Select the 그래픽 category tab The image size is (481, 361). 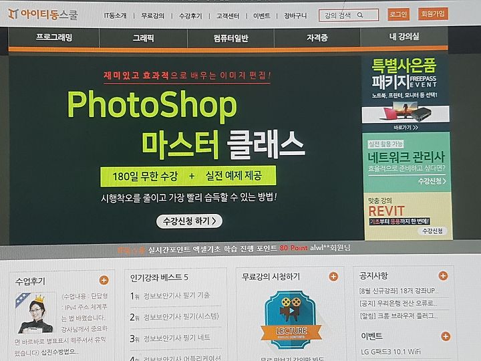tap(143, 38)
